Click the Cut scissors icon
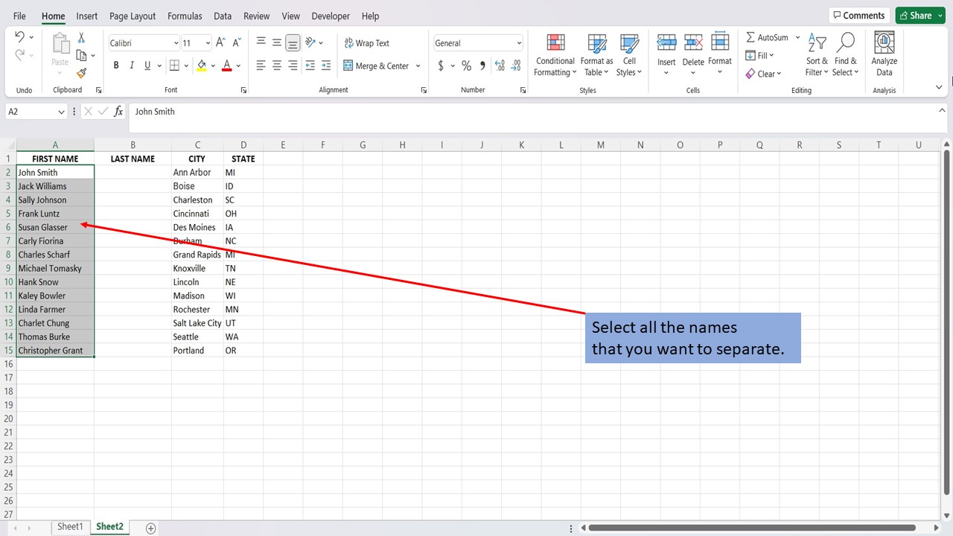Image resolution: width=953 pixels, height=536 pixels. [81, 38]
